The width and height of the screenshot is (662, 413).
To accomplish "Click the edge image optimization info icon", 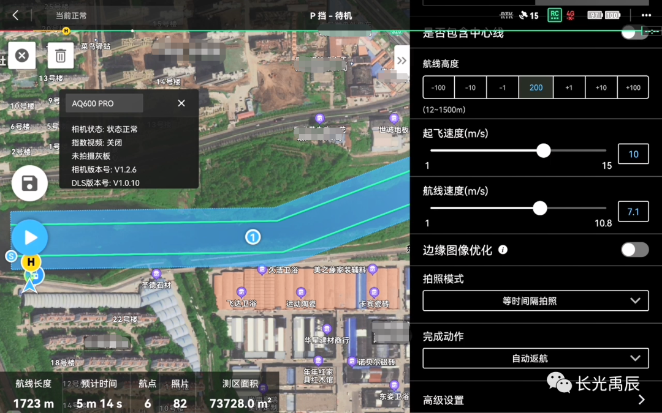I will [503, 250].
